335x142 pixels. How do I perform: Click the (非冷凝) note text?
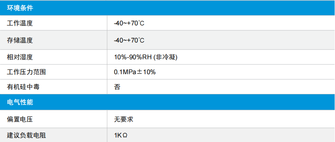point(166,57)
